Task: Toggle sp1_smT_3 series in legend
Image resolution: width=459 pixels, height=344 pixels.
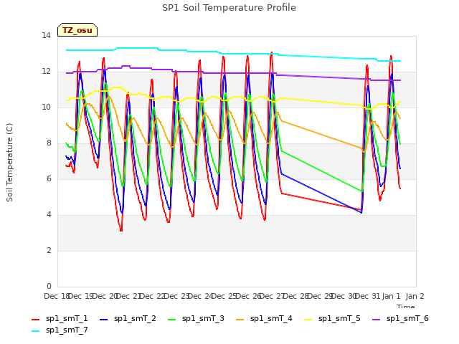Action: tap(196, 318)
